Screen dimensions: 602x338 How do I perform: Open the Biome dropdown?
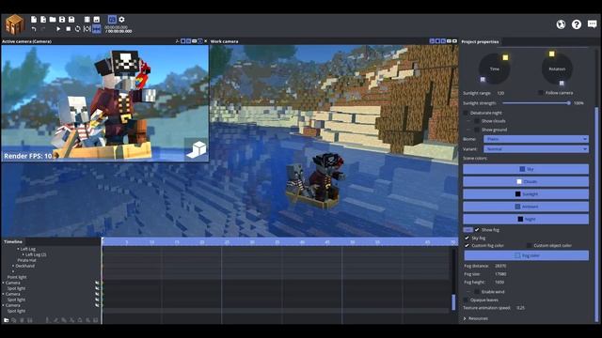click(536, 139)
